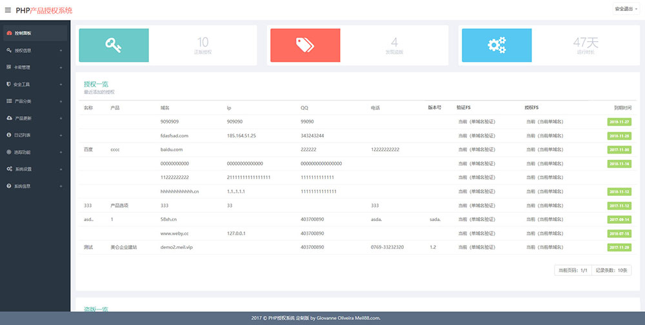Image resolution: width=645 pixels, height=325 pixels.
Task: Click the gears icon beside 系统设置
Action: click(9, 169)
